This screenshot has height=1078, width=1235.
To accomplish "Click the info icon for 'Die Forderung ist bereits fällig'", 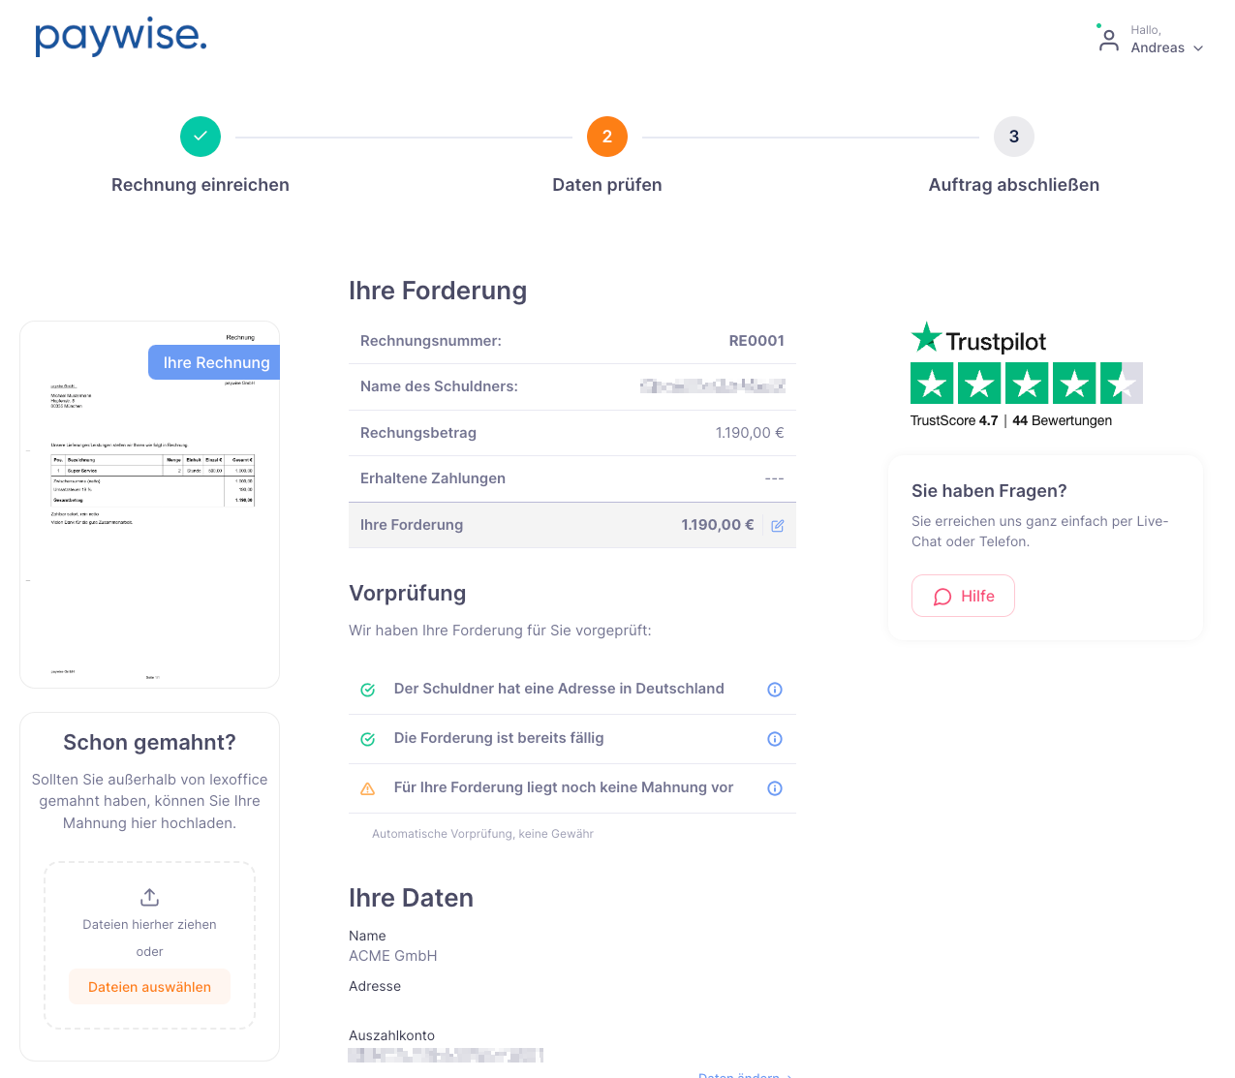I will click(774, 738).
